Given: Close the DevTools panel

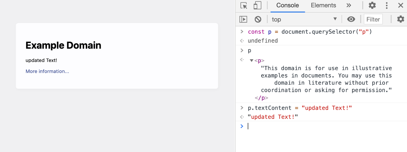Looking at the screenshot, I should [400, 5].
